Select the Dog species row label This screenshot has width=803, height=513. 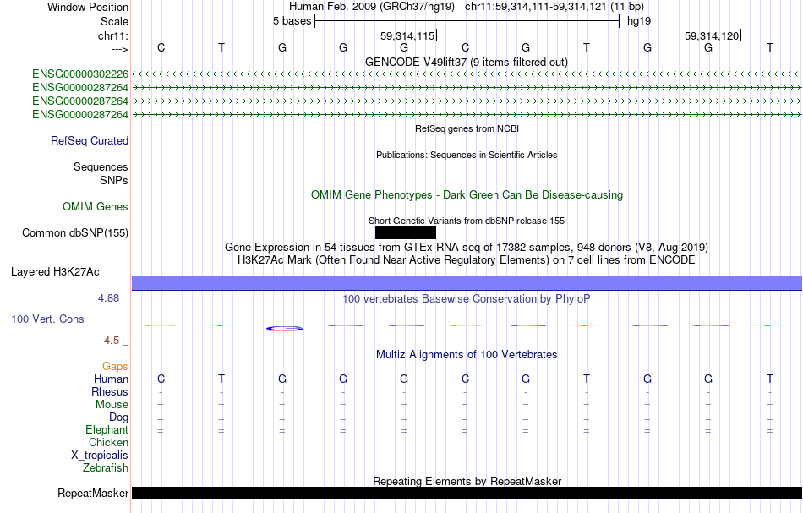point(119,417)
